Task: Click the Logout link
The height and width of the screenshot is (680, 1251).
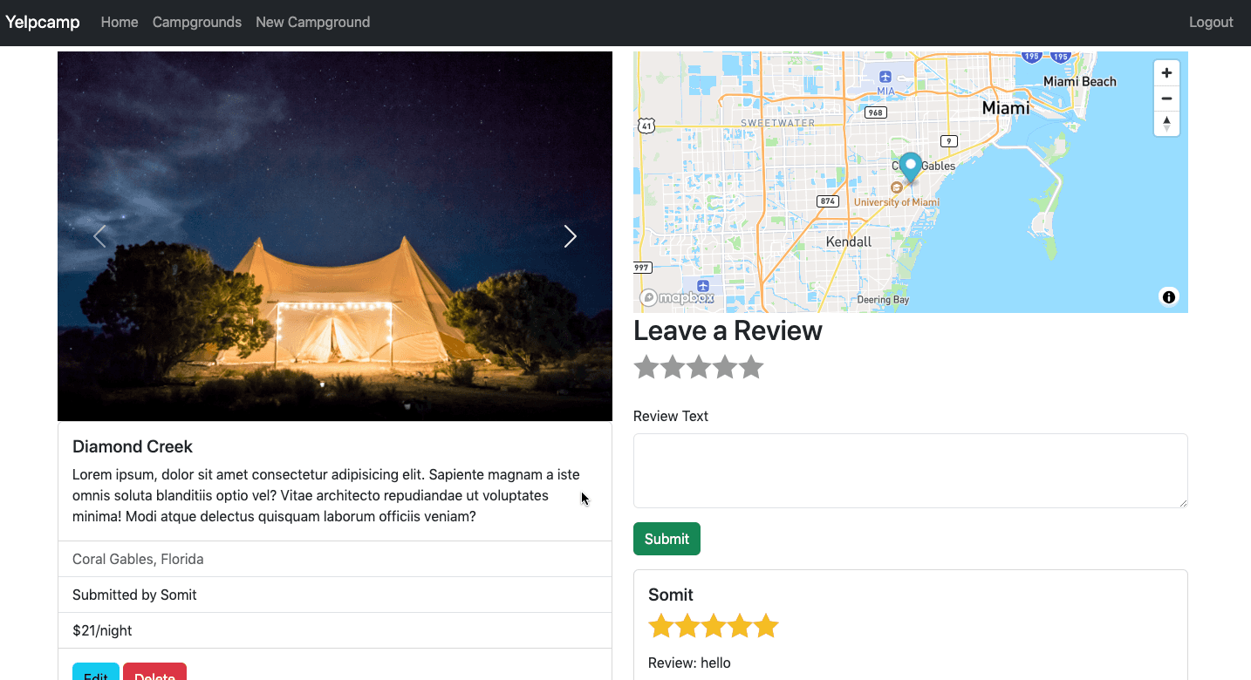Action: click(1211, 23)
